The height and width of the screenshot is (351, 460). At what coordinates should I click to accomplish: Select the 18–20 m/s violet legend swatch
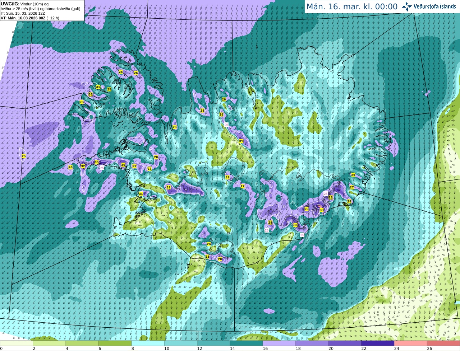[x=312, y=343]
